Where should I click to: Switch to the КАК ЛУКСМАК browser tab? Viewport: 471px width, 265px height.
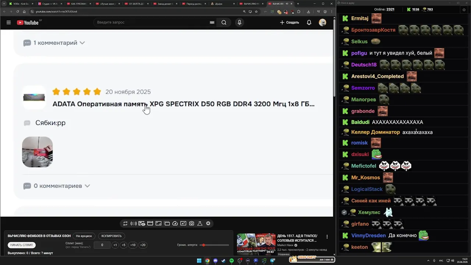click(79, 4)
